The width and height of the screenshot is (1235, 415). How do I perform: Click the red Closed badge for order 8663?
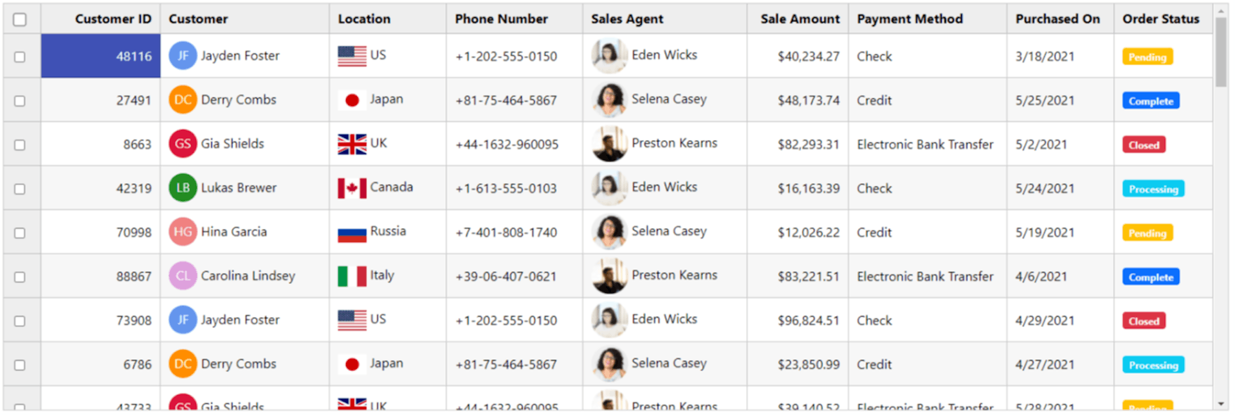[1144, 145]
